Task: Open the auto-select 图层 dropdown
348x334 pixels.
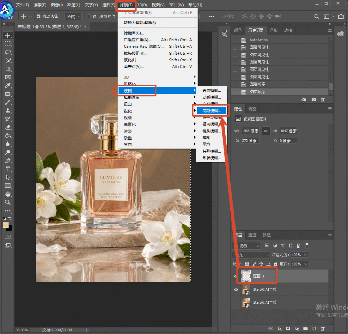Action: pyautogui.click(x=73, y=17)
